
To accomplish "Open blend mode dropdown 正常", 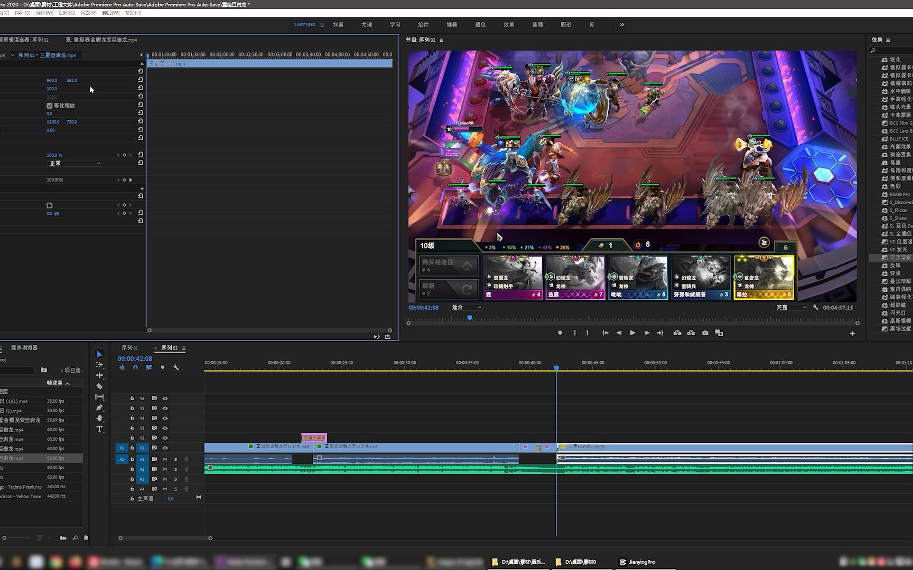I will (74, 164).
